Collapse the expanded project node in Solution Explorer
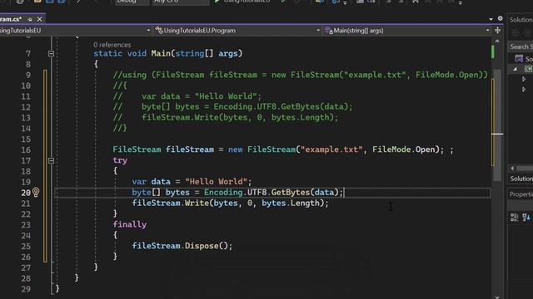The width and height of the screenshot is (533, 299). coord(515,69)
